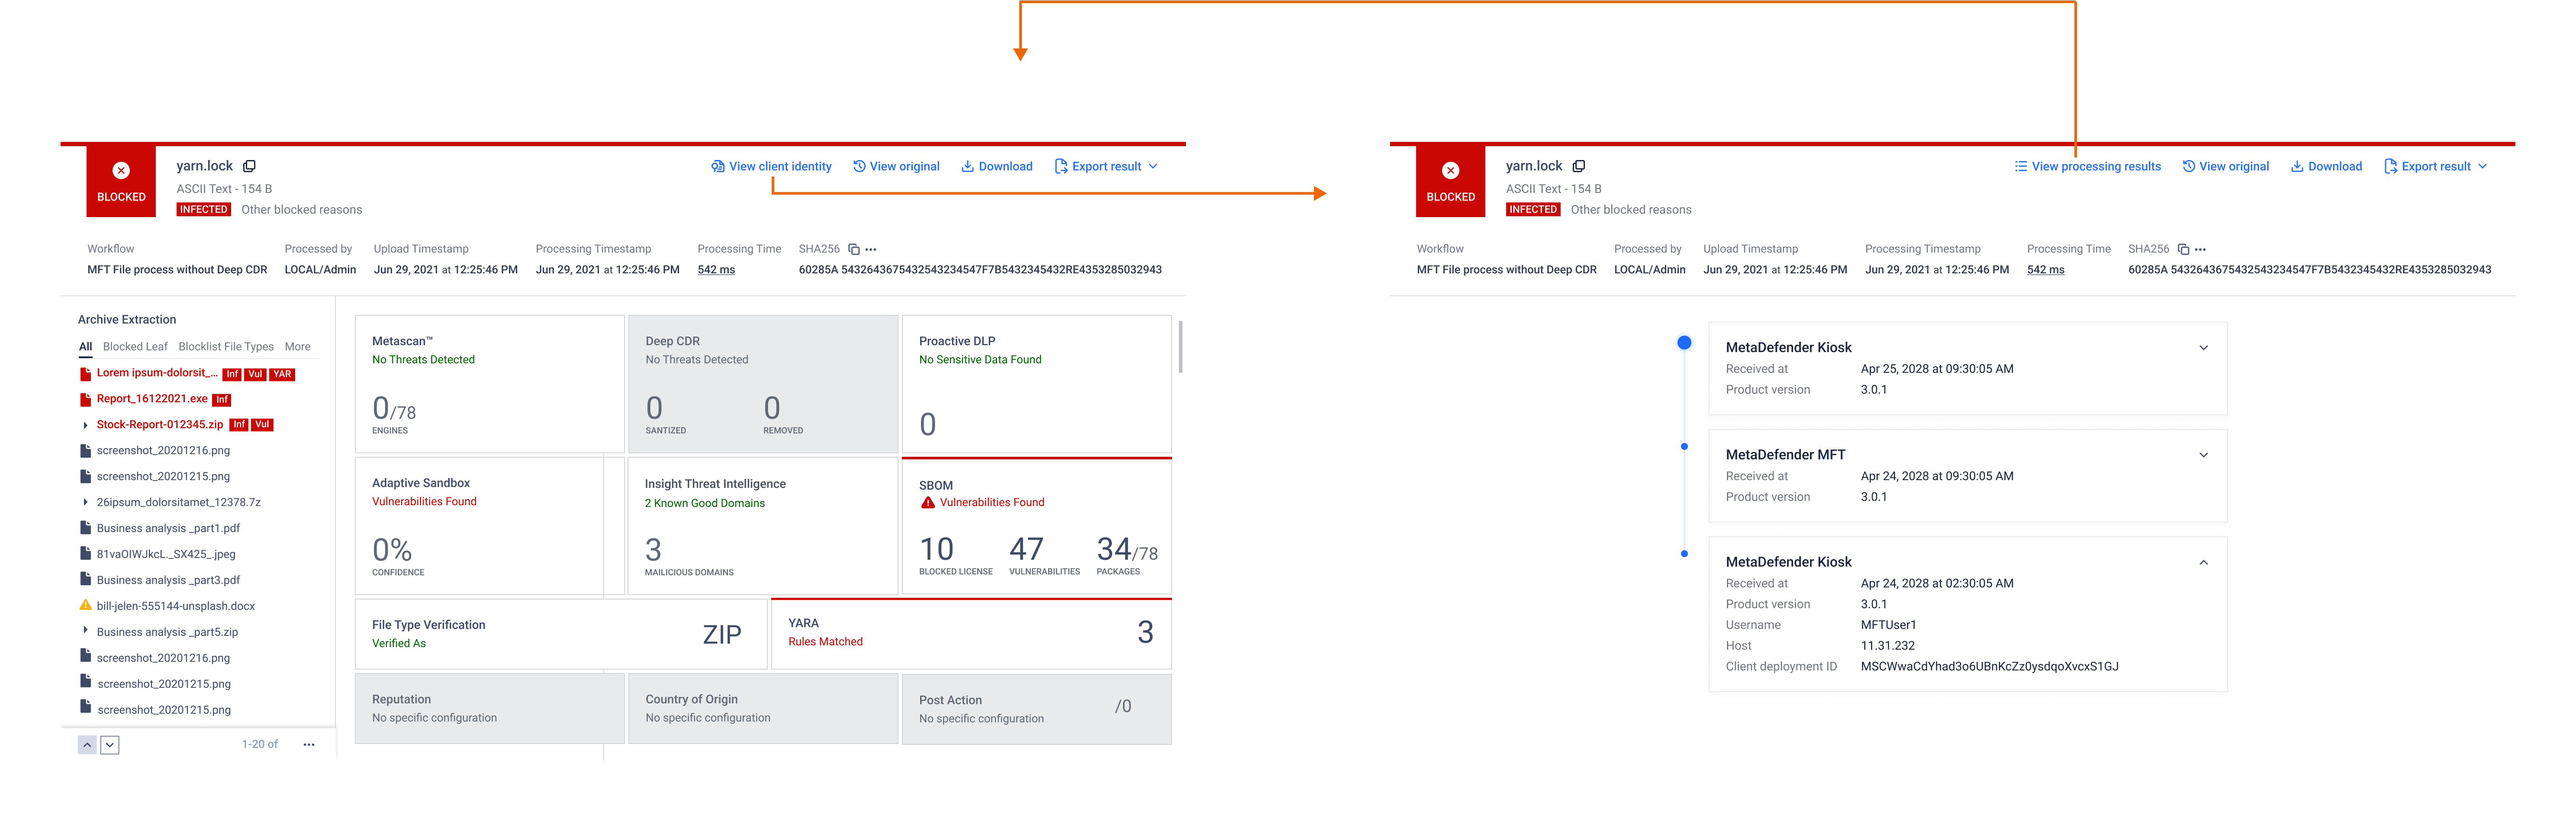The image size is (2576, 840).
Task: Open SBOM vulnerabilities card
Action: pos(1036,526)
